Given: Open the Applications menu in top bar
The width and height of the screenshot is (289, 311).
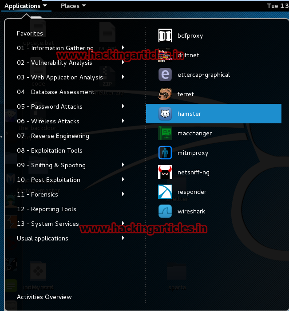Looking at the screenshot, I should click(26, 6).
